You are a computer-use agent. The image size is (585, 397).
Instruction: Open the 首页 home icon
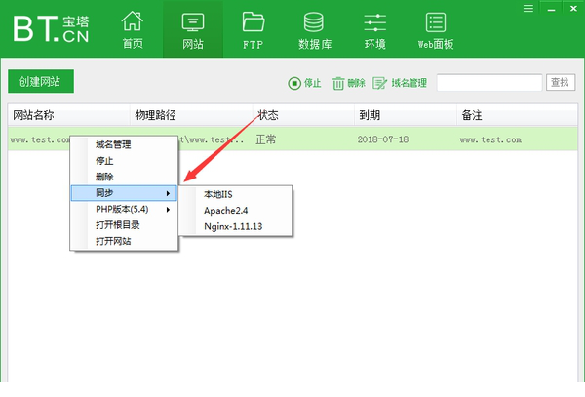[x=133, y=28]
